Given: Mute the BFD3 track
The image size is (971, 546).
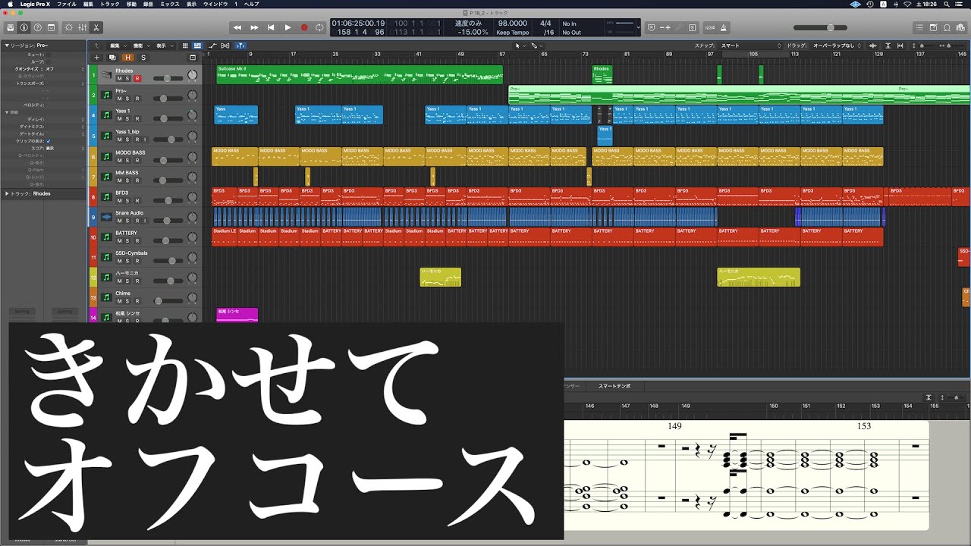Looking at the screenshot, I should click(119, 201).
